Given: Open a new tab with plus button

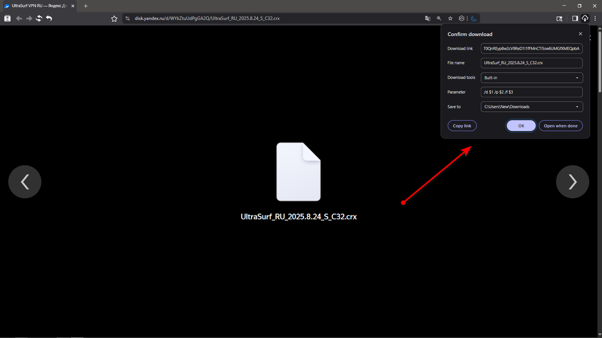Looking at the screenshot, I should 86,6.
